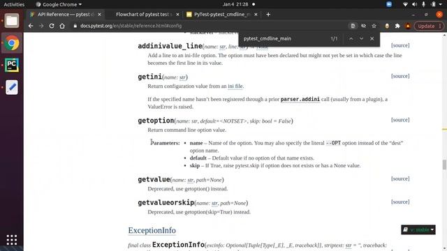Image resolution: width=447 pixels, height=251 pixels.
Task: Open source link for getini
Action: (x=400, y=76)
